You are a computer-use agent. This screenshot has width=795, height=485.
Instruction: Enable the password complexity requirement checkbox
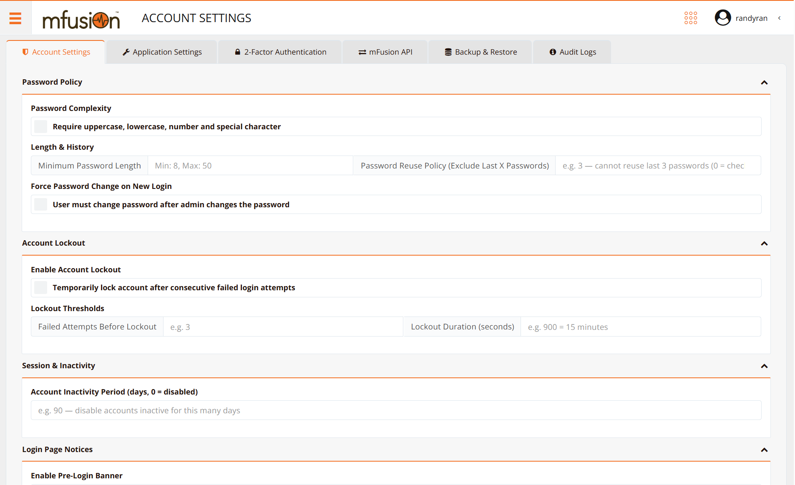(x=41, y=126)
